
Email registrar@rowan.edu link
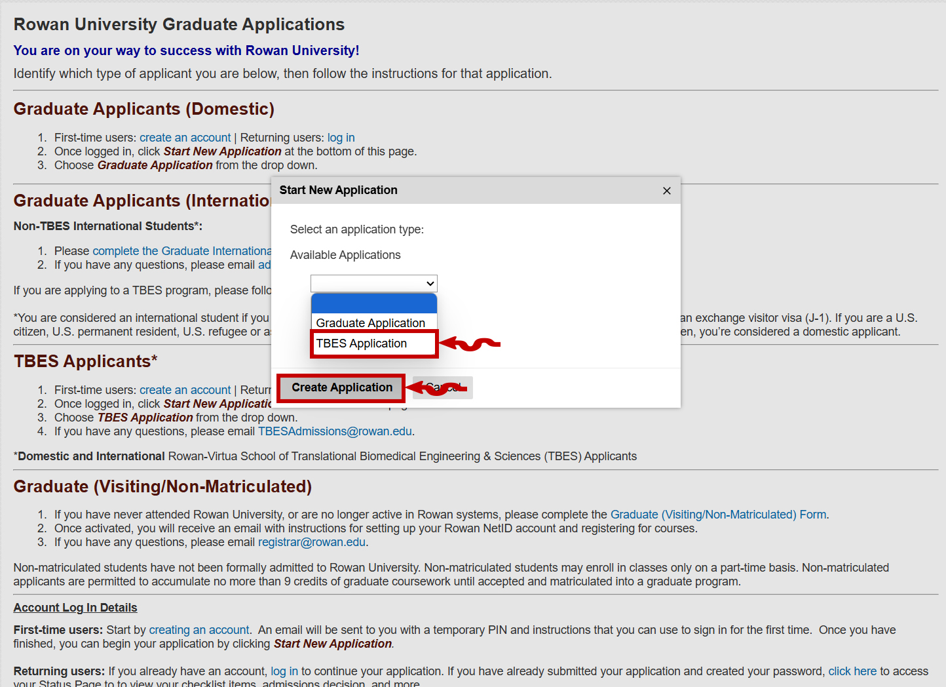(312, 542)
